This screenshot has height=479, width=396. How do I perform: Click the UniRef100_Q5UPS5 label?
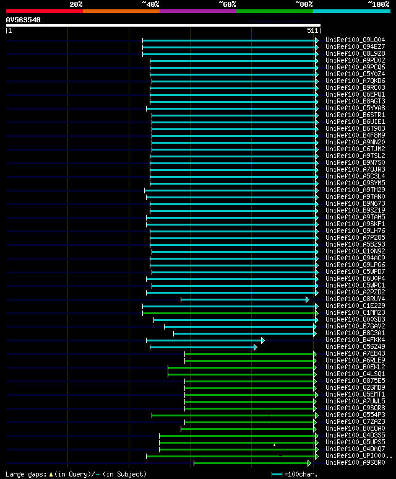355,442
